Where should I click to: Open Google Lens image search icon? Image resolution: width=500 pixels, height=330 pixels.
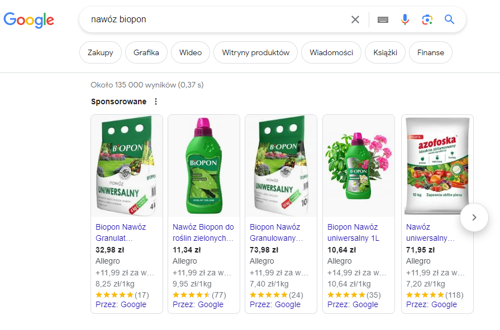(427, 20)
